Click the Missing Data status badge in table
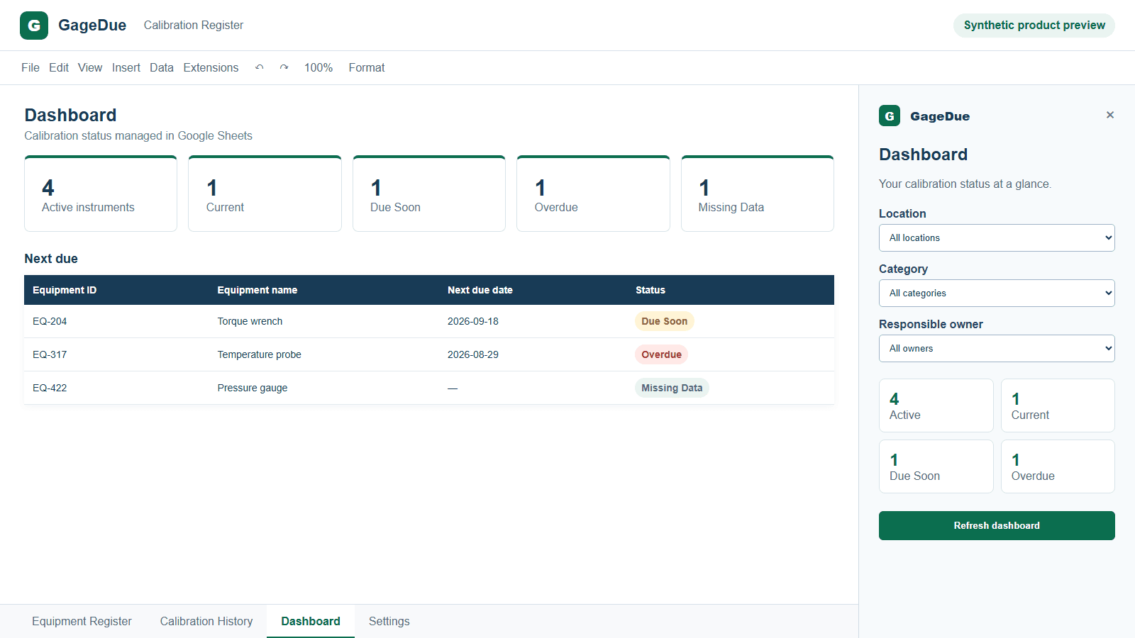The height and width of the screenshot is (638, 1135). (672, 388)
